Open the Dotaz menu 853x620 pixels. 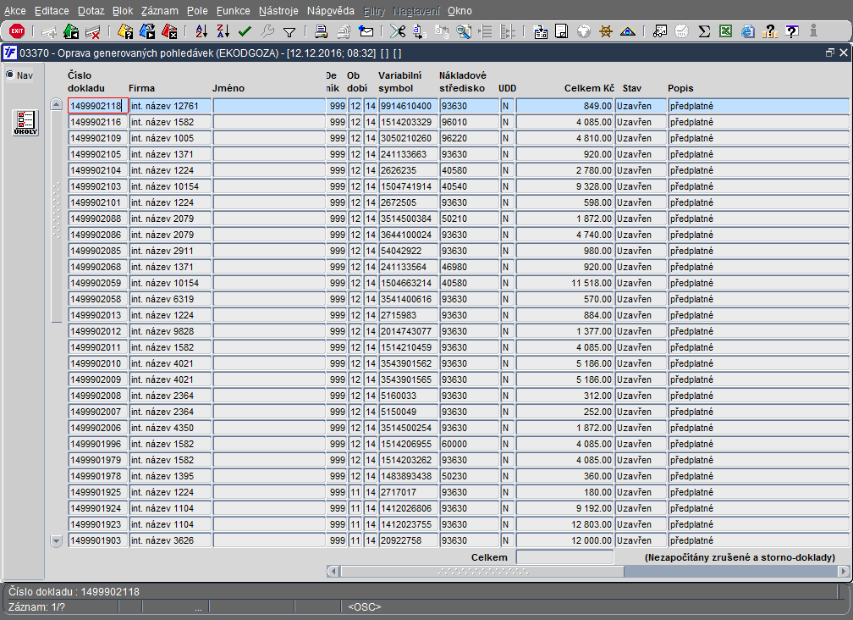tap(91, 11)
